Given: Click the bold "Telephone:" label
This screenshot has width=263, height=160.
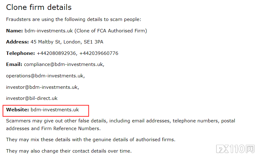Looking at the screenshot, I should [x=20, y=53].
